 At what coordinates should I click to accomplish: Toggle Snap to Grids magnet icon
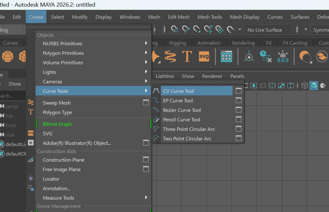point(175,30)
